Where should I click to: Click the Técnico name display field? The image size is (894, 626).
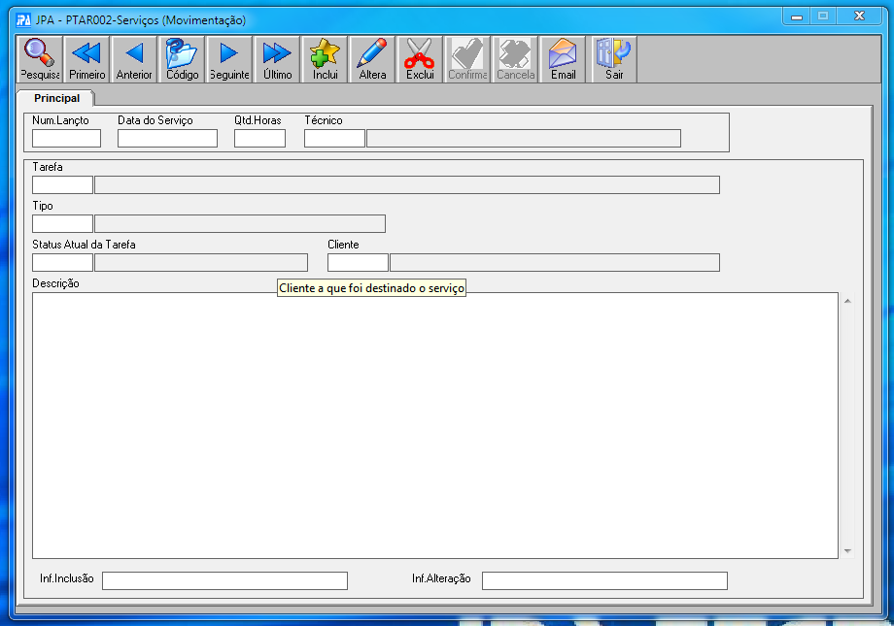pyautogui.click(x=524, y=139)
